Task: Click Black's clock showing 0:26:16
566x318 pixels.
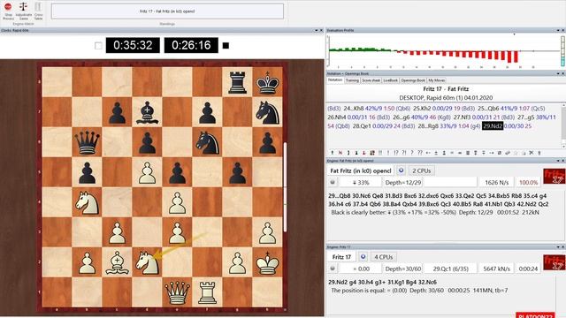Action: click(191, 45)
